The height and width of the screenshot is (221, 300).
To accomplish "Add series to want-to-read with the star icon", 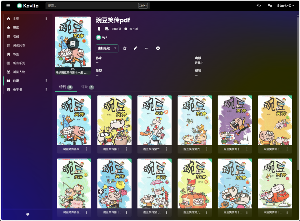I will coord(125,48).
